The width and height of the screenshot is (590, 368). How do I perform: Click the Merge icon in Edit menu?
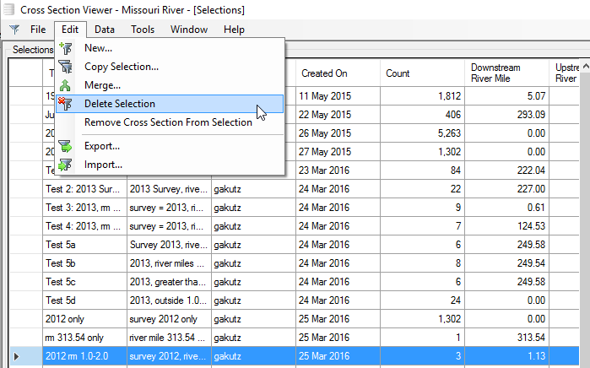(66, 85)
